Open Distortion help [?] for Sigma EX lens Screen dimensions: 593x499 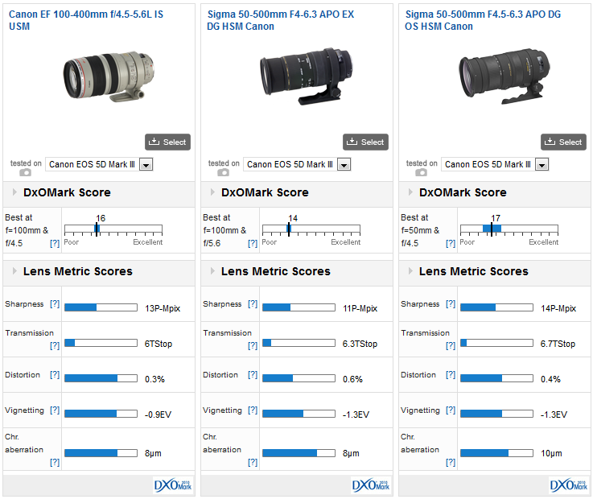click(x=253, y=374)
